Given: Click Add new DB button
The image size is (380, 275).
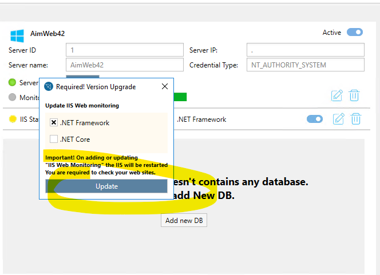Looking at the screenshot, I should [x=184, y=220].
